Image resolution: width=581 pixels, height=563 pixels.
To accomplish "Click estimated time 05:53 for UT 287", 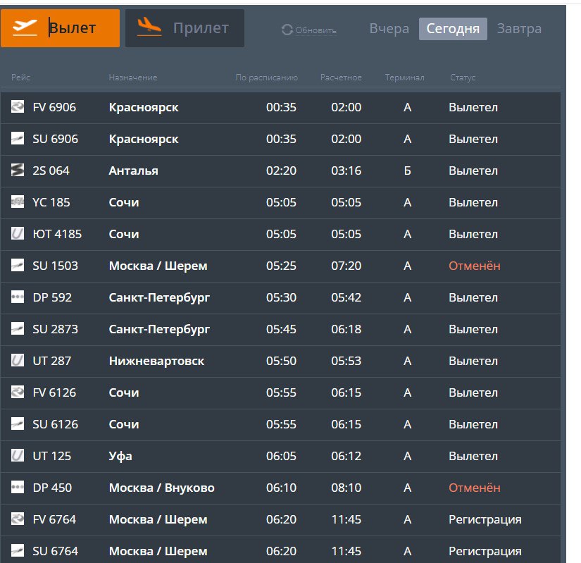I will (346, 361).
